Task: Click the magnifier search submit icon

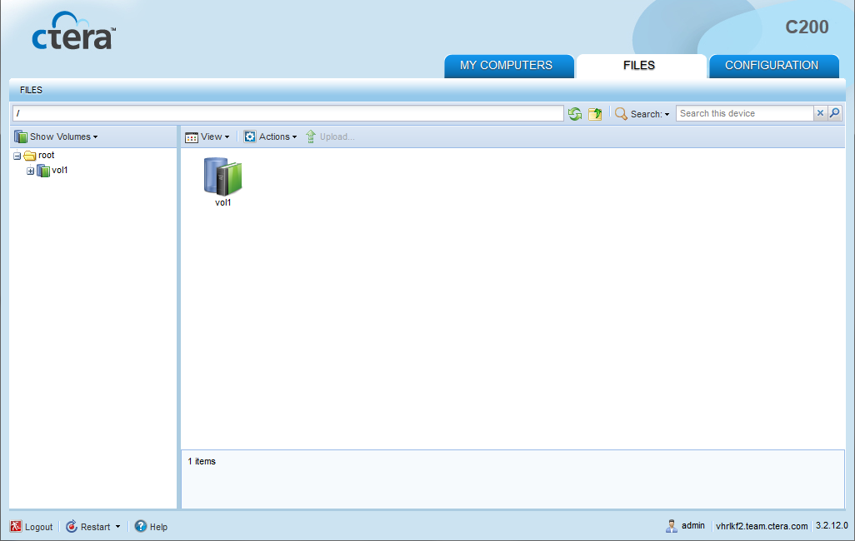Action: [835, 112]
